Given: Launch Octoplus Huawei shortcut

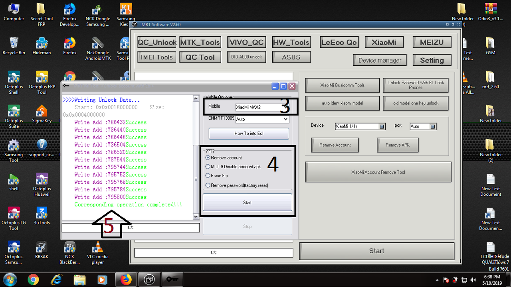Looking at the screenshot, I should (x=42, y=185).
